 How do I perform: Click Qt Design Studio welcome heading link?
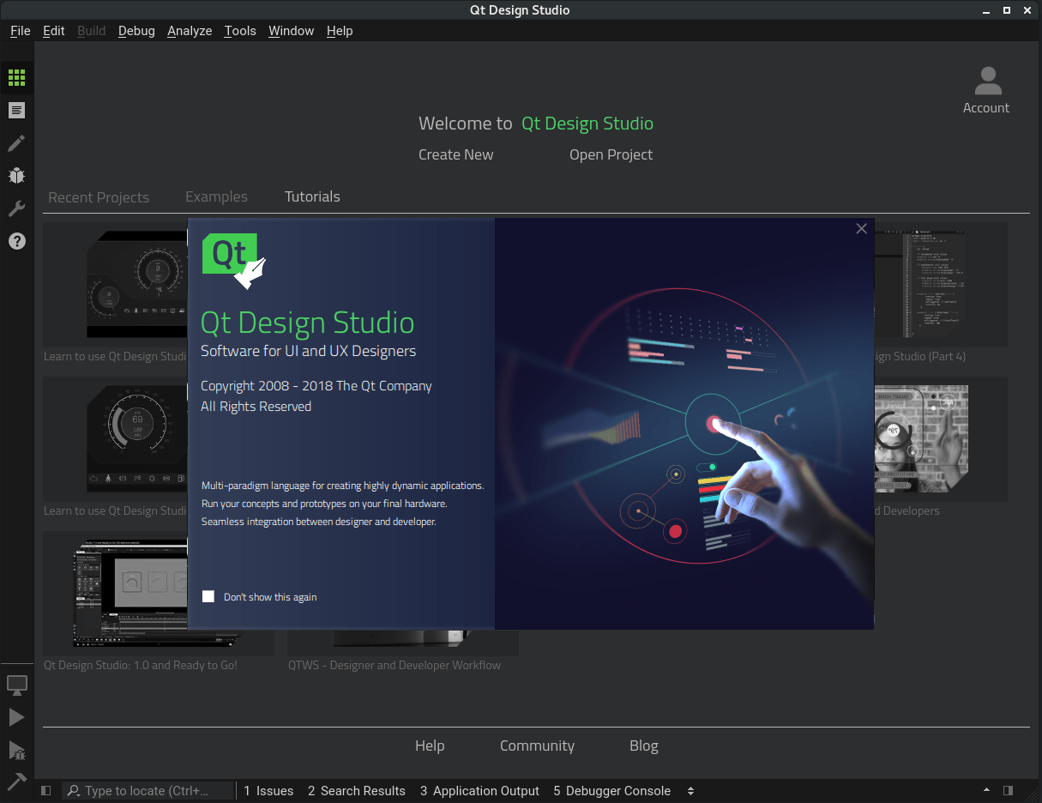point(587,124)
